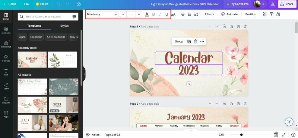Move Page 2 down with arrow
Screen dimensions: 298x138
point(217,103)
